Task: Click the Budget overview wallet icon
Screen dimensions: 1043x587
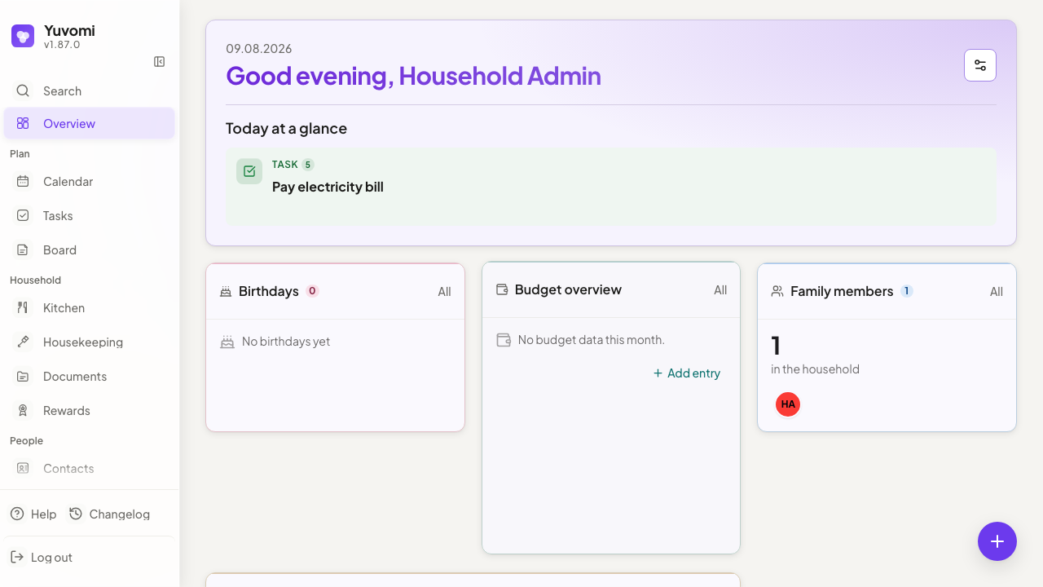Action: (x=502, y=289)
